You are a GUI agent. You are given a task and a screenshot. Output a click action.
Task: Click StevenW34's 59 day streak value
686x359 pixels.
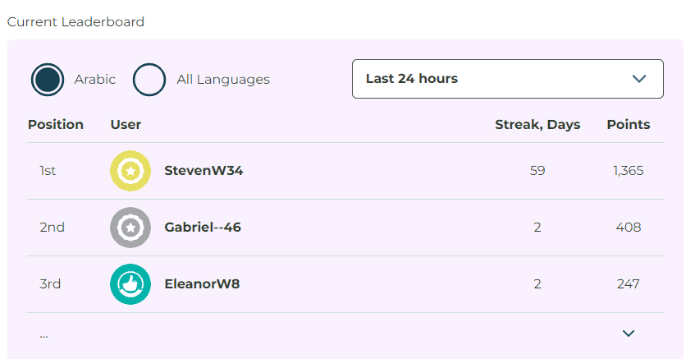tap(537, 171)
